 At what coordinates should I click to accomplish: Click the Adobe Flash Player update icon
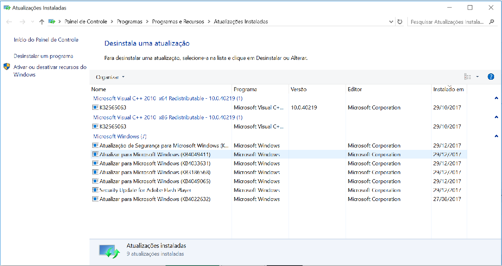point(95,190)
